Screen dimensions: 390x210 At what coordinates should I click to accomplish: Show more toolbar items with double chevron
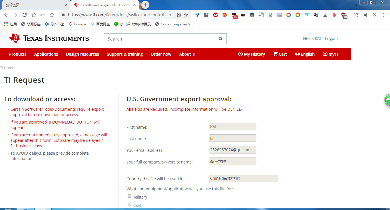(x=375, y=15)
